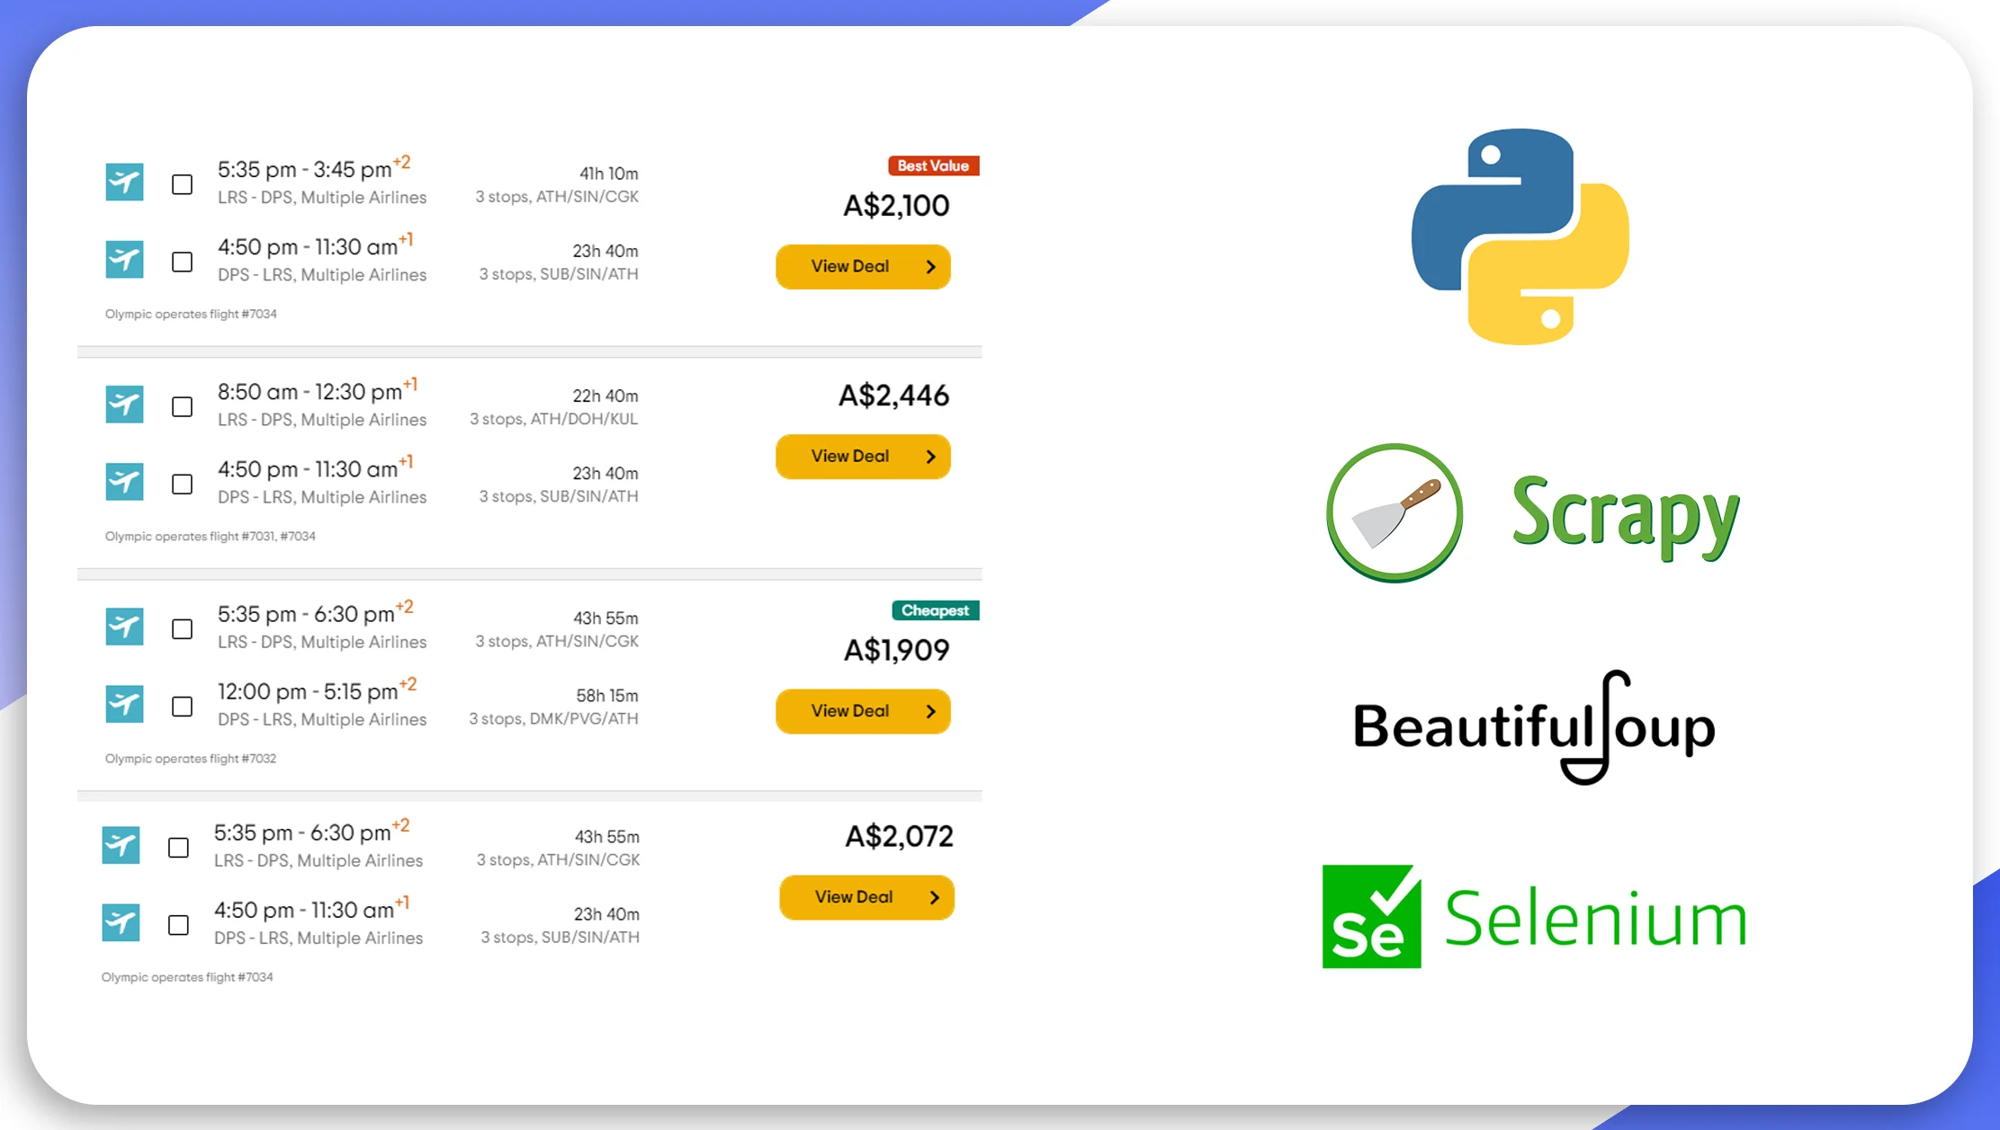Click the Selenium Se checkmark logo

click(x=1372, y=916)
